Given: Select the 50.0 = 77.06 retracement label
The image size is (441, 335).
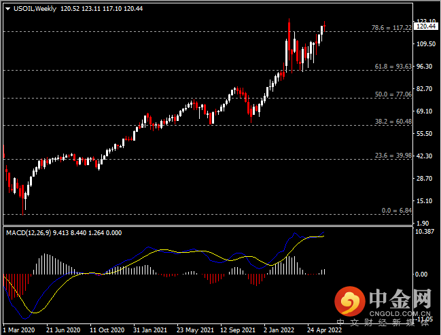Looking at the screenshot, I should point(393,94).
